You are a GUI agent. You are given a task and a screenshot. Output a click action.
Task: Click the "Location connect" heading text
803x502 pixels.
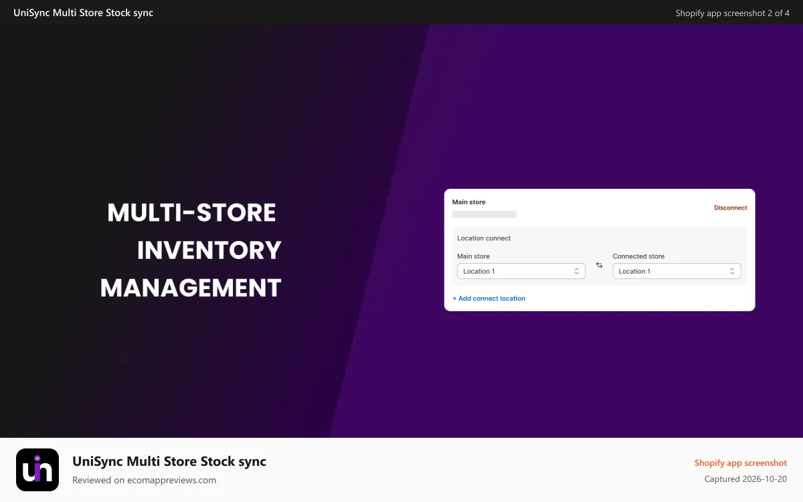point(484,238)
